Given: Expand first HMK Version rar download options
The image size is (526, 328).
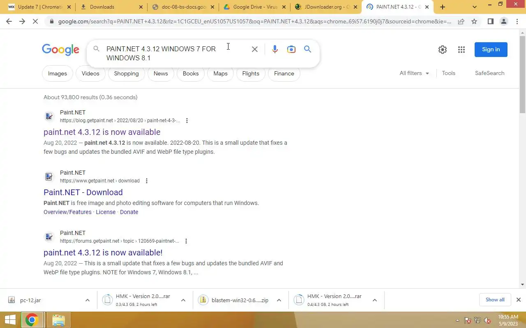Looking at the screenshot, I should tap(183, 300).
